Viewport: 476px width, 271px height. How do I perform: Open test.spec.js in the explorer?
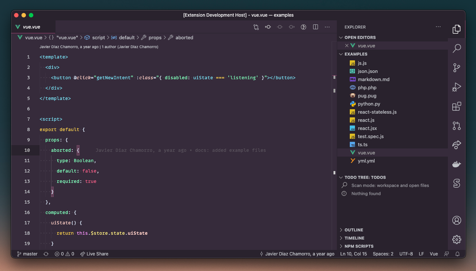tap(392, 137)
